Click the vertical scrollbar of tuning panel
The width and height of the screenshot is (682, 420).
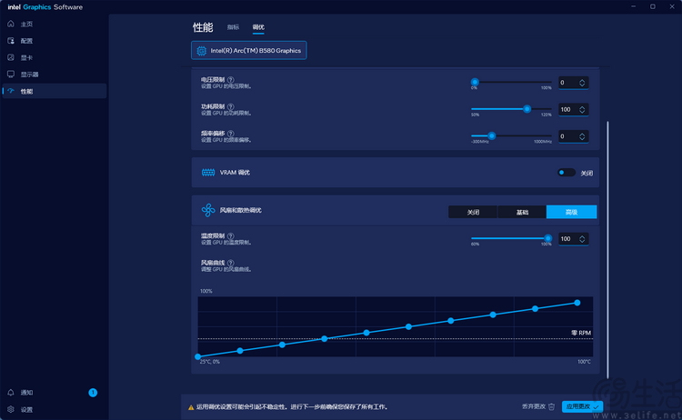pyautogui.click(x=607, y=250)
